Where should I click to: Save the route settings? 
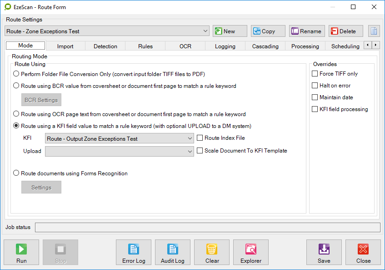click(x=324, y=252)
